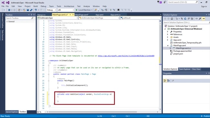Collapse the MainPage.xaml node
Viewport: 210px width, 118px height.
pyautogui.click(x=168, y=46)
